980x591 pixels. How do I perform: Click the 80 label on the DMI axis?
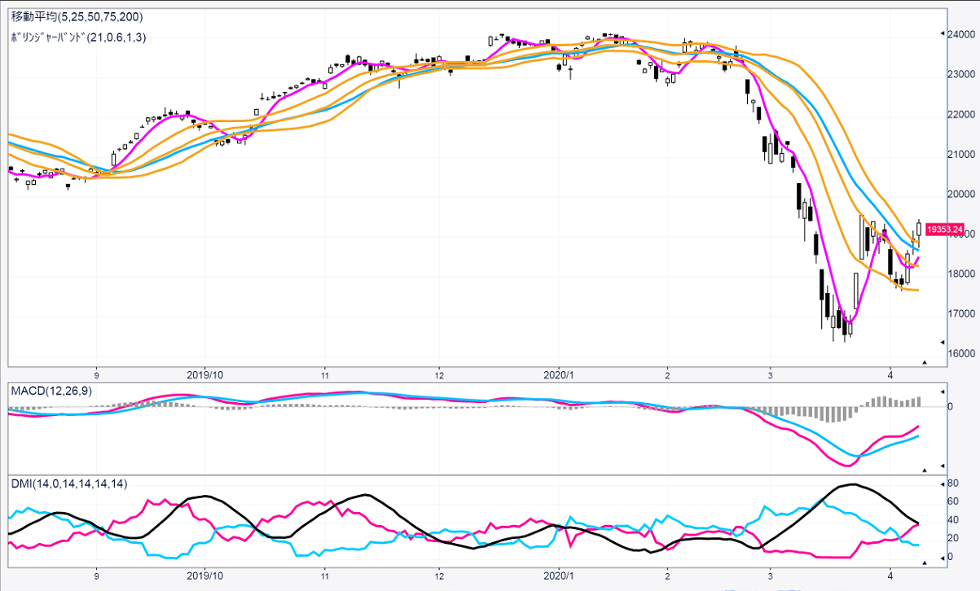(x=954, y=484)
